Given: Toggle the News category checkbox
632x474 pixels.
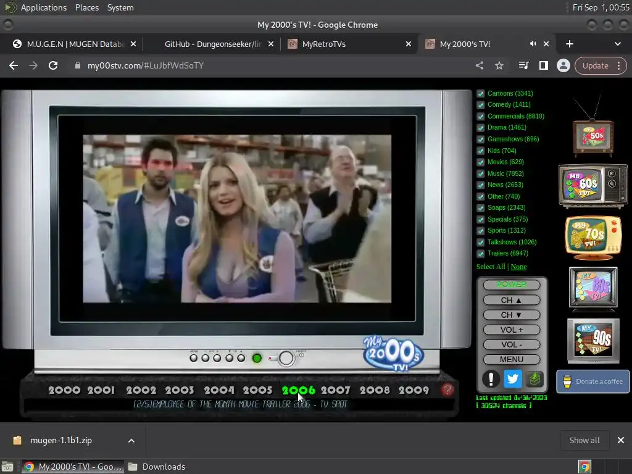Looking at the screenshot, I should tap(480, 185).
